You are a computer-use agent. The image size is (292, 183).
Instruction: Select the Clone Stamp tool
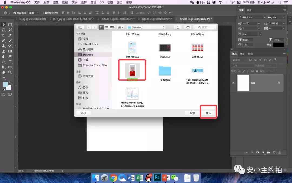[3, 46]
